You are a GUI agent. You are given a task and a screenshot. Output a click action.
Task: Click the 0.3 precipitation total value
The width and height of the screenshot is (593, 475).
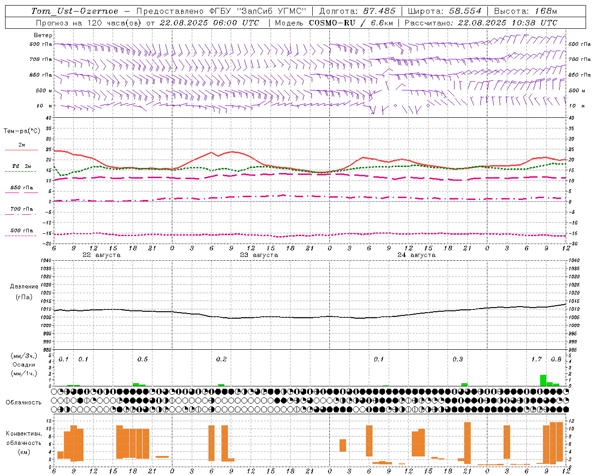pos(458,359)
